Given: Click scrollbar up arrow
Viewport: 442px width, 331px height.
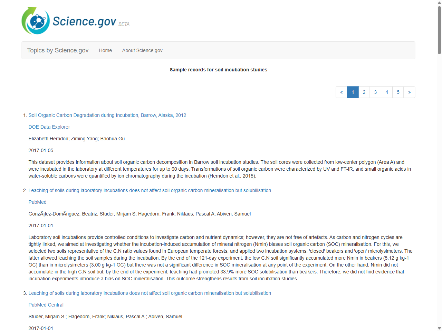Looking at the screenshot, I should (x=439, y=3).
